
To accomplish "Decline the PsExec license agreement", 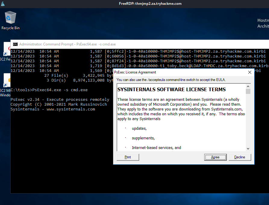I will pyautogui.click(x=240, y=157).
